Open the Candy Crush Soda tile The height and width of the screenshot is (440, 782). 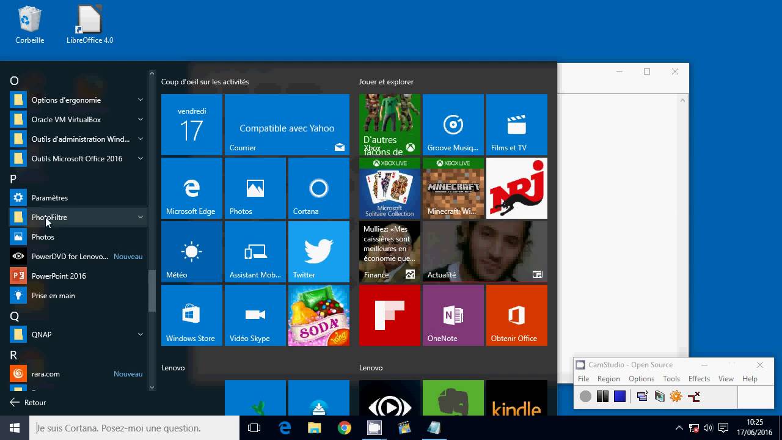tap(319, 315)
